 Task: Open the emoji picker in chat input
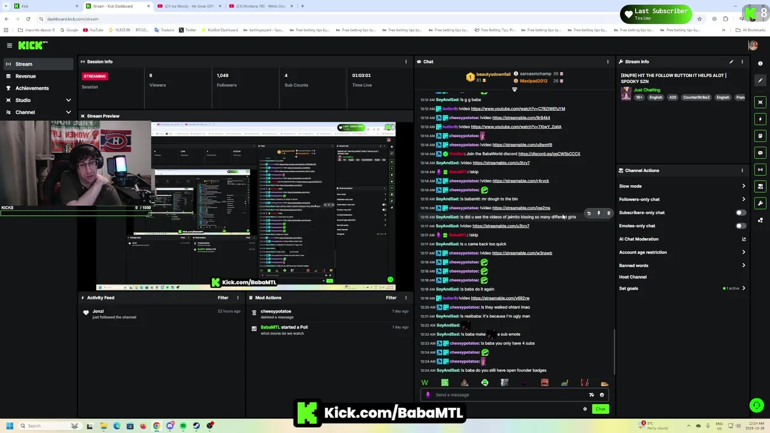602,395
